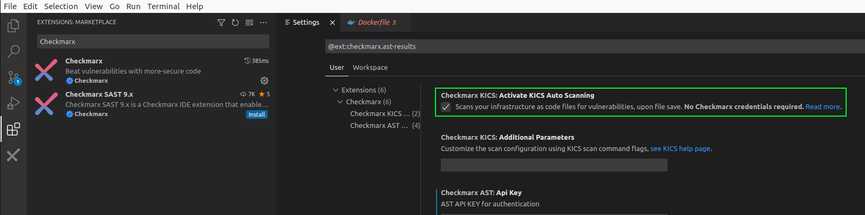Screen dimensions: 865x215
Task: Open the Run and Debug view icon
Action: click(13, 103)
